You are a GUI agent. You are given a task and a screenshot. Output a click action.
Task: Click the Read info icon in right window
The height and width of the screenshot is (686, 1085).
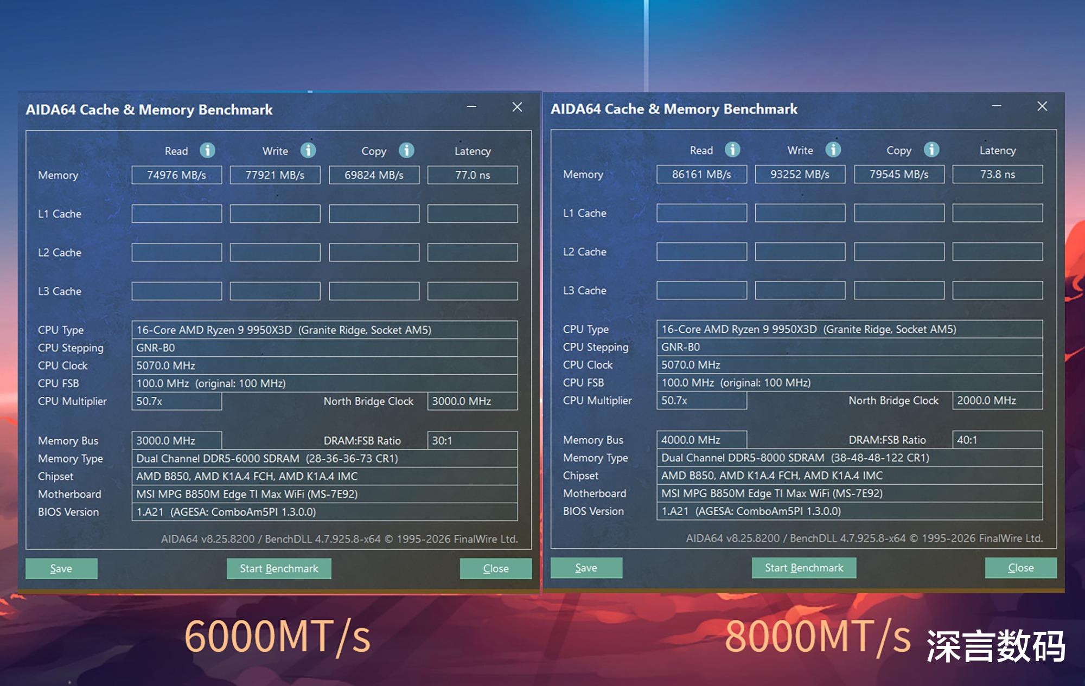732,150
